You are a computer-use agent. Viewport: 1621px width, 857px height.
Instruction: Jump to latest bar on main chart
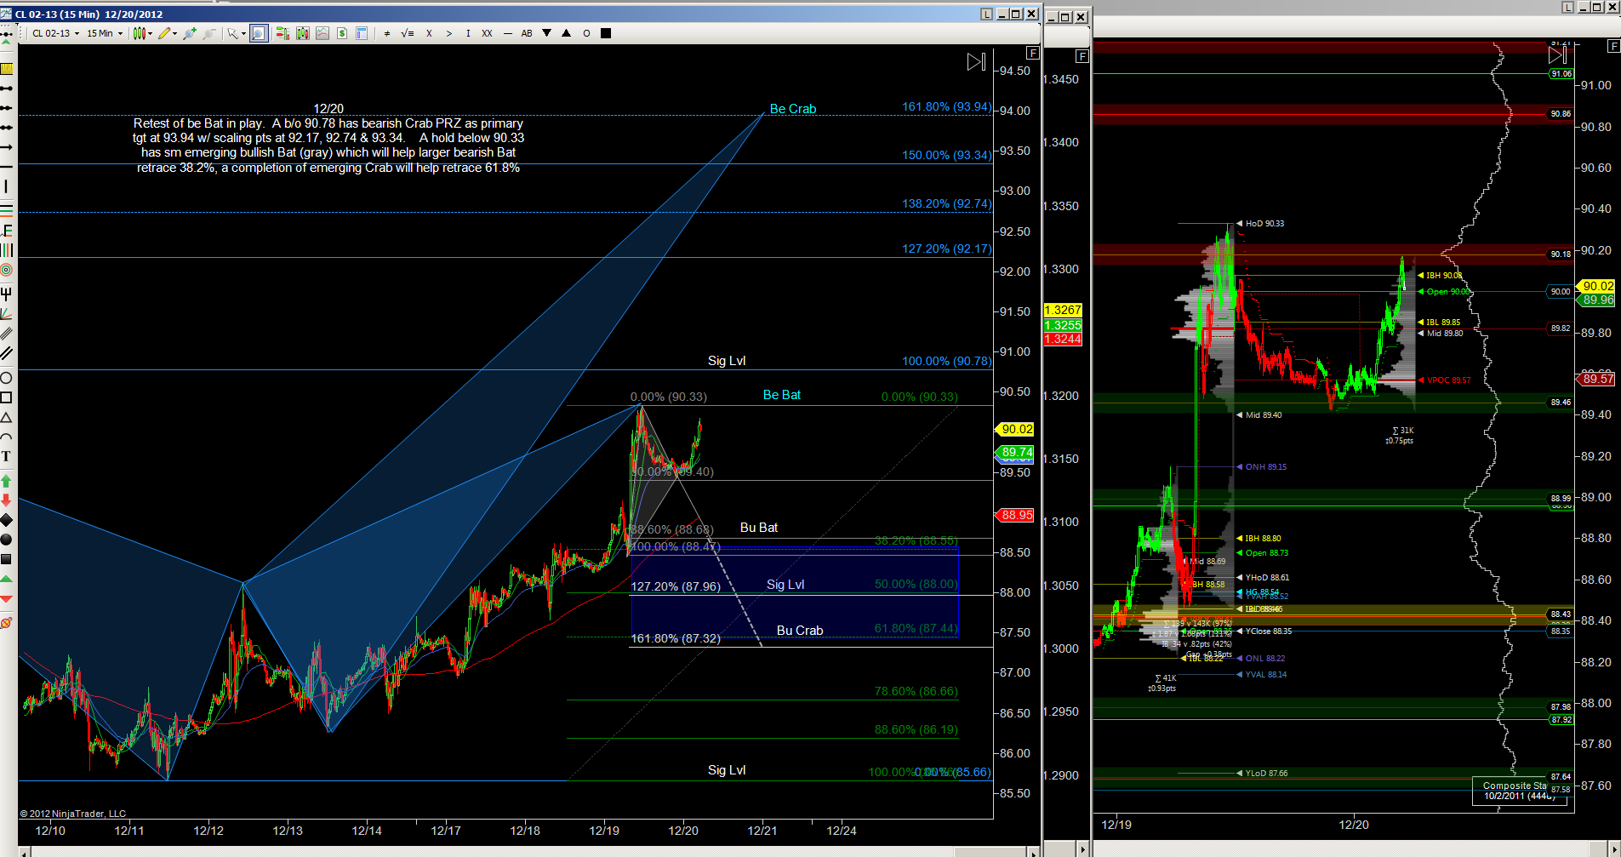pyautogui.click(x=976, y=62)
